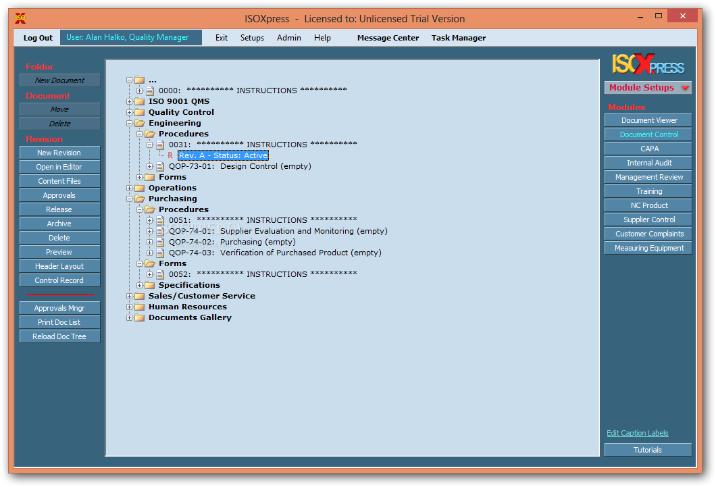Open the Admin menu
Viewport: 716px width, 487px height.
tap(288, 38)
